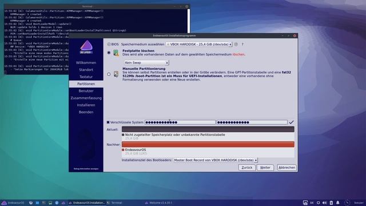The image size is (366, 206).
Task: Click the keyboard layout indicator in tray
Action: pyautogui.click(x=312, y=203)
